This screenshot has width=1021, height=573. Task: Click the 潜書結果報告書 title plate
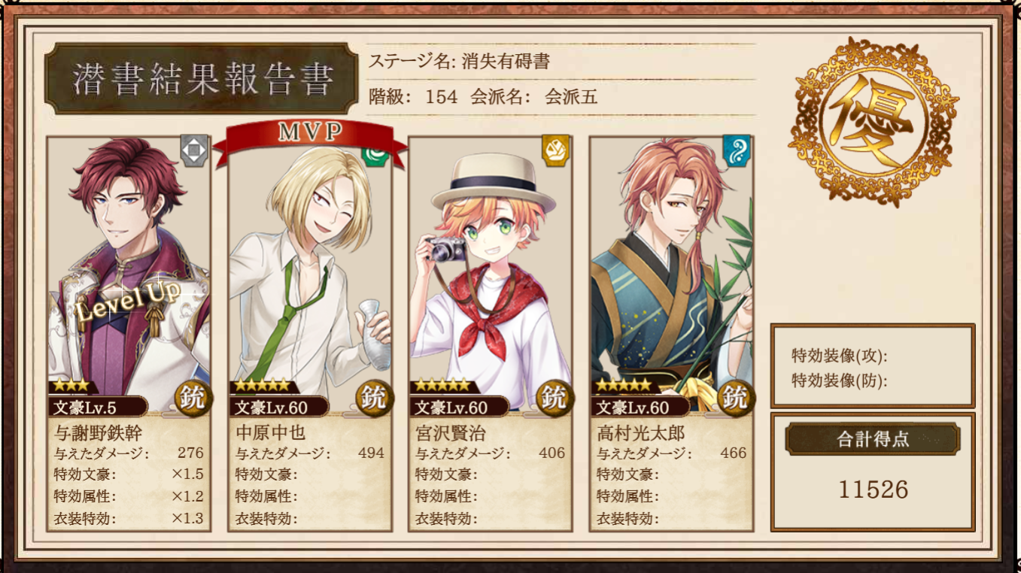tap(201, 79)
